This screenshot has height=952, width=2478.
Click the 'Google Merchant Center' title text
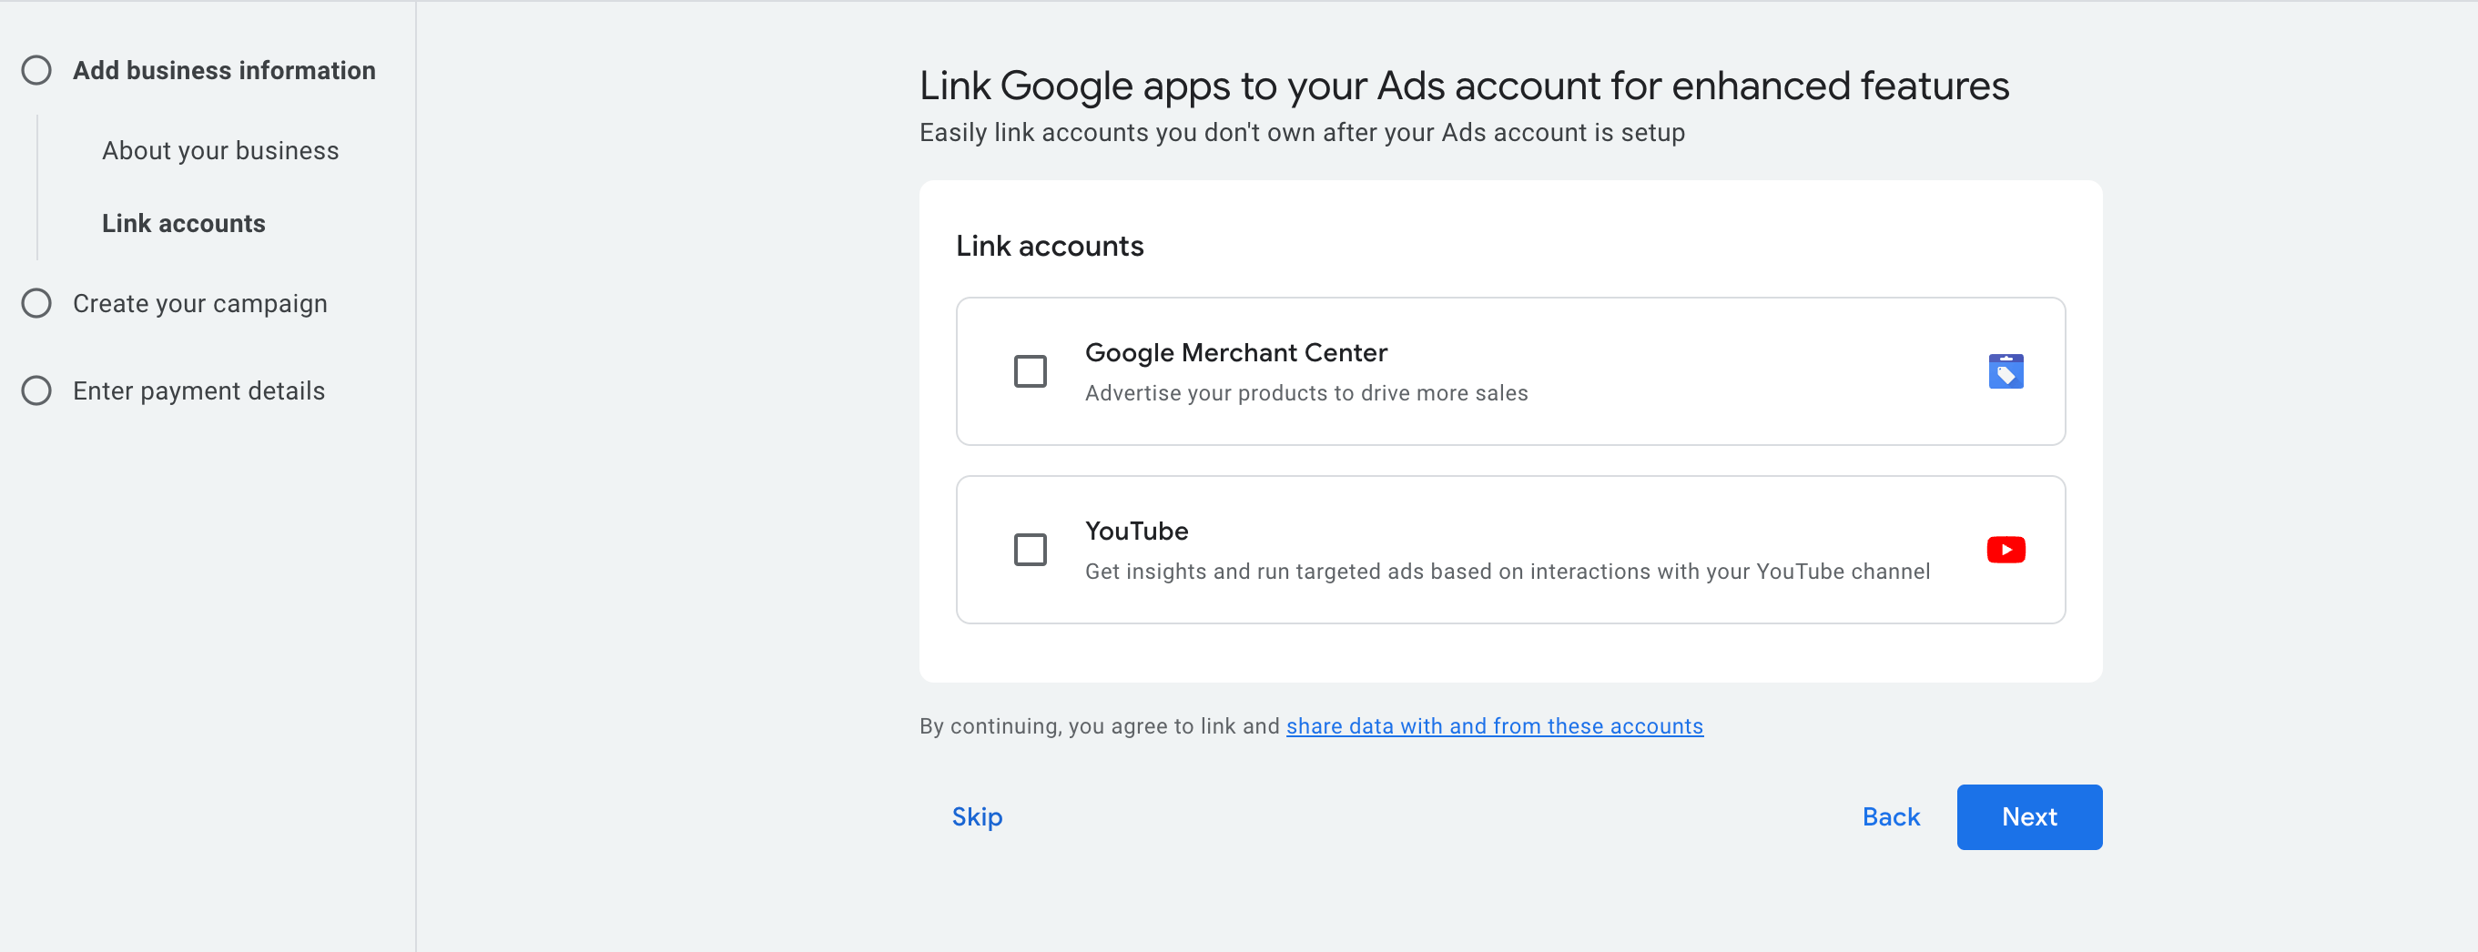point(1235,353)
